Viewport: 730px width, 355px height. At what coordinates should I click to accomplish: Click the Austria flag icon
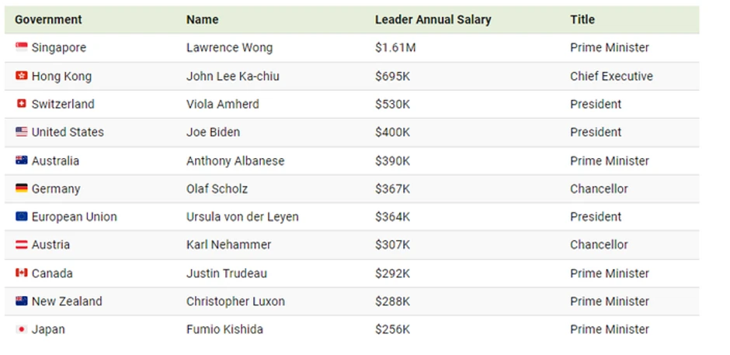[x=22, y=245]
